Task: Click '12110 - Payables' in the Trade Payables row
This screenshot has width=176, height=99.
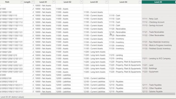Action: [x=116, y=85]
